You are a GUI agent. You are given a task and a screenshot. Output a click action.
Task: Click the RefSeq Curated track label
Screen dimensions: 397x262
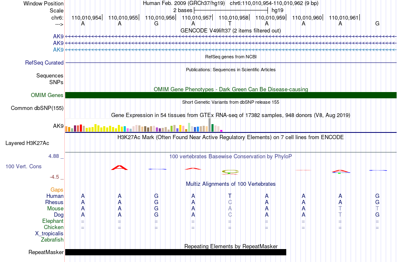click(44, 62)
